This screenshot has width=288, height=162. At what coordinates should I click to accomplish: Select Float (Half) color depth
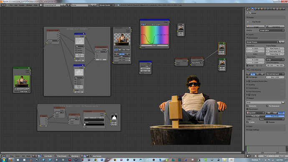(x=255, y=116)
